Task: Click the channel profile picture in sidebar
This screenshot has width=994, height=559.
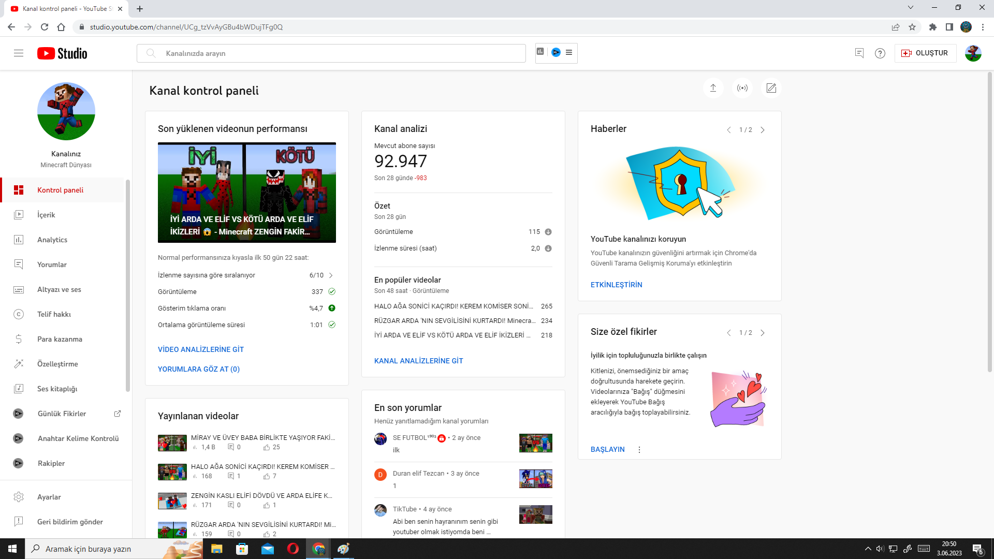Action: pos(66,111)
